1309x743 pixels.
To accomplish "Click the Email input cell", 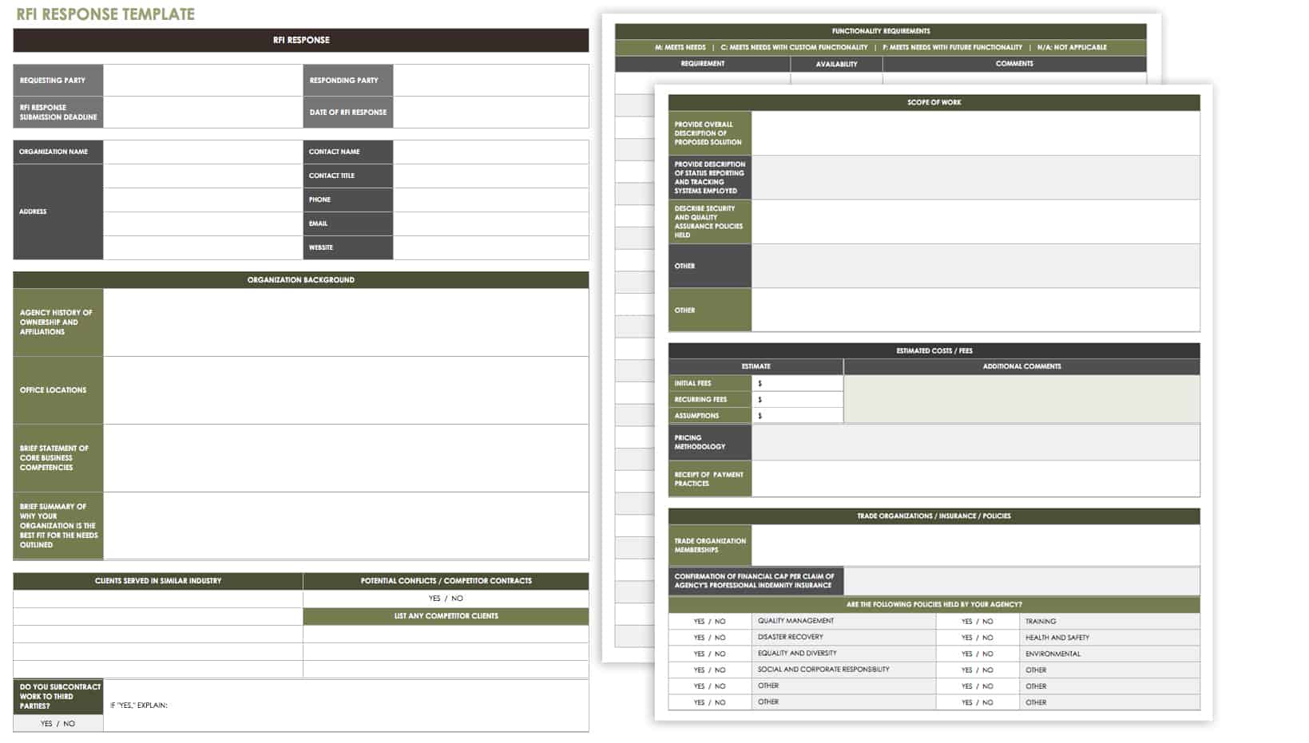I will click(x=490, y=223).
